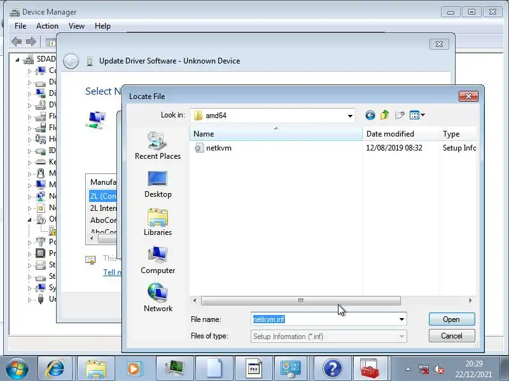Go up one folder level in Locate File

coord(385,115)
